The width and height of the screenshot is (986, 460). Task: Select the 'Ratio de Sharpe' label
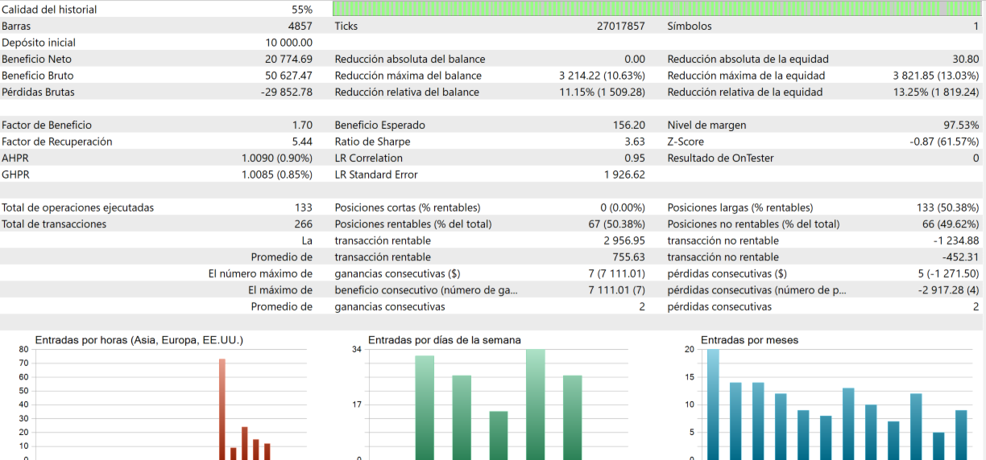(x=373, y=142)
